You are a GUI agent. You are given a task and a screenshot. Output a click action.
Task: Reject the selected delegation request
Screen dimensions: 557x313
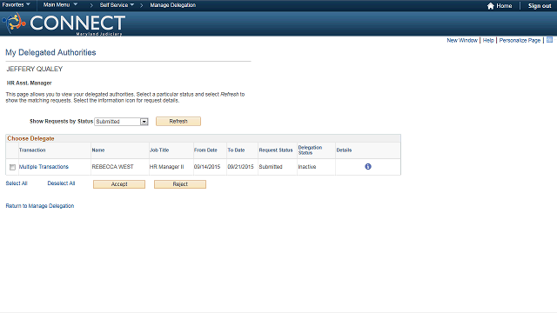coord(180,184)
